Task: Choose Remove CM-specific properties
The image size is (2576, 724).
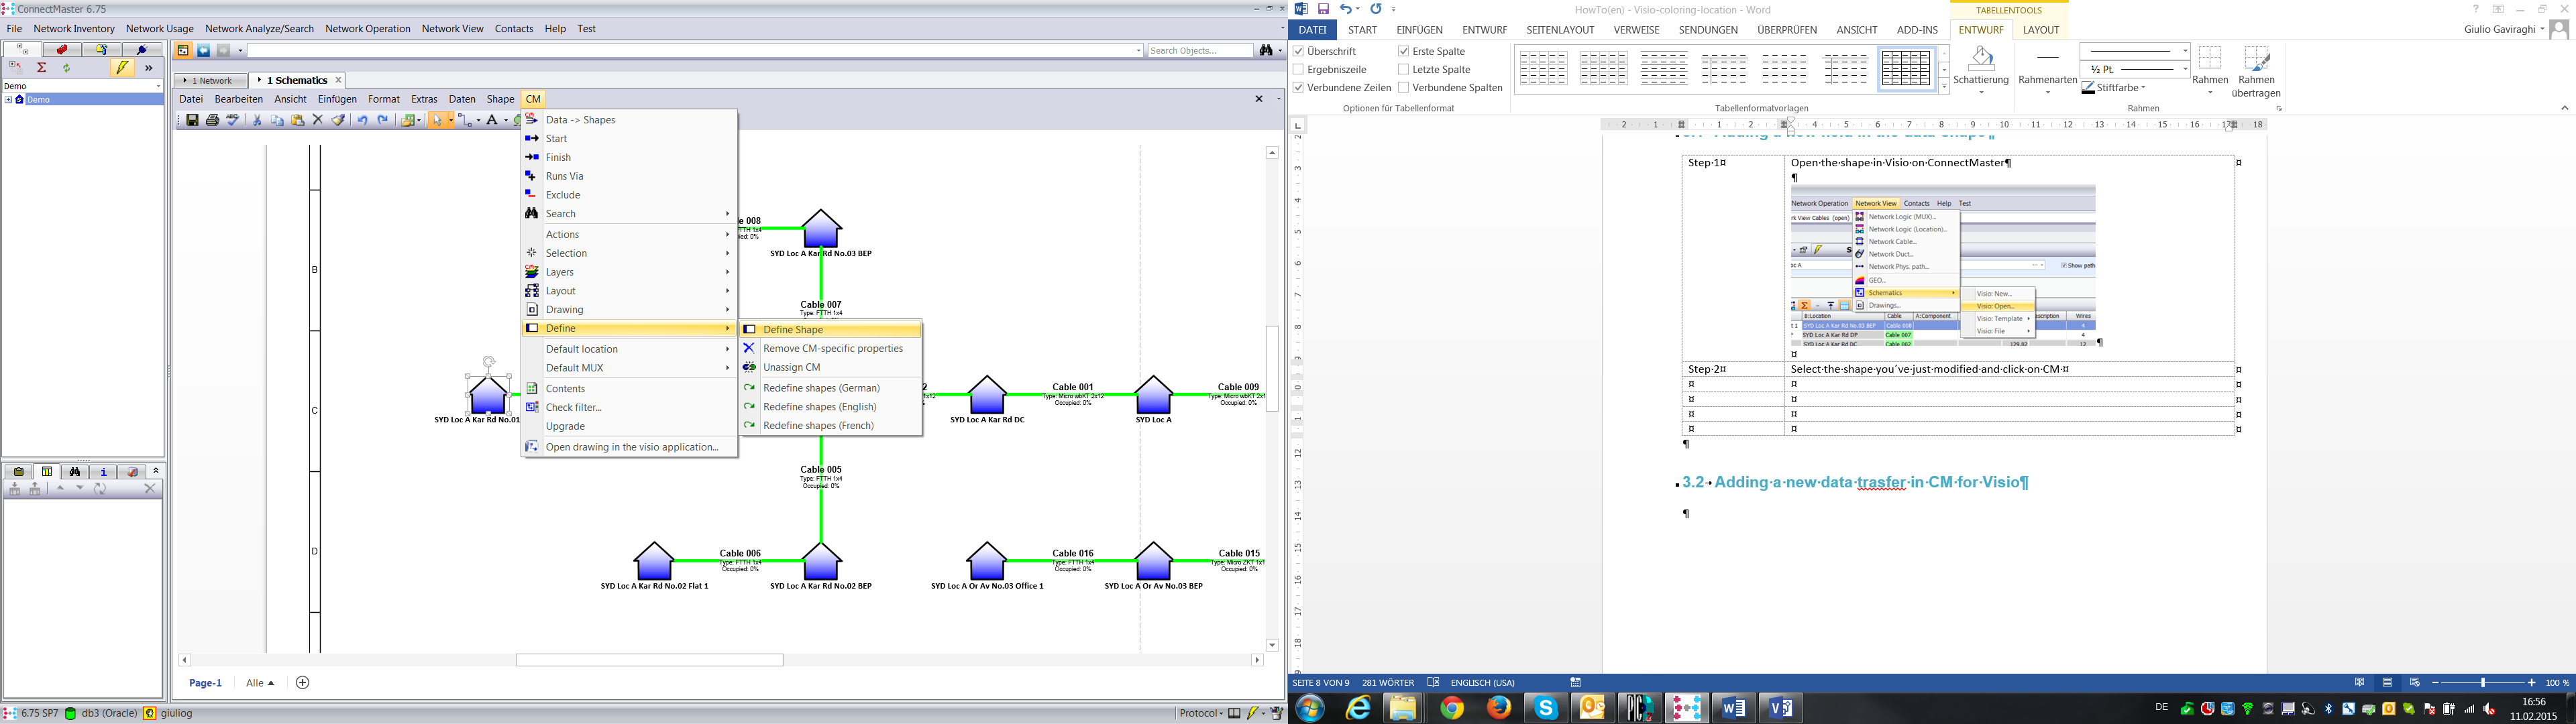Action: [831, 349]
